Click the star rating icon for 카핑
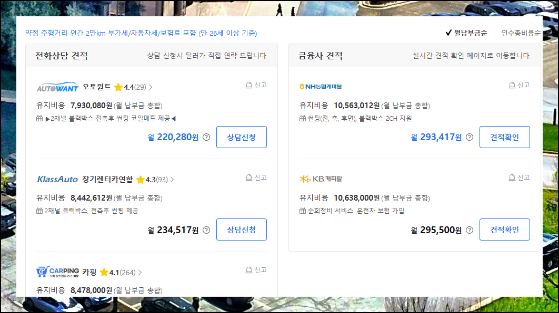 104,273
